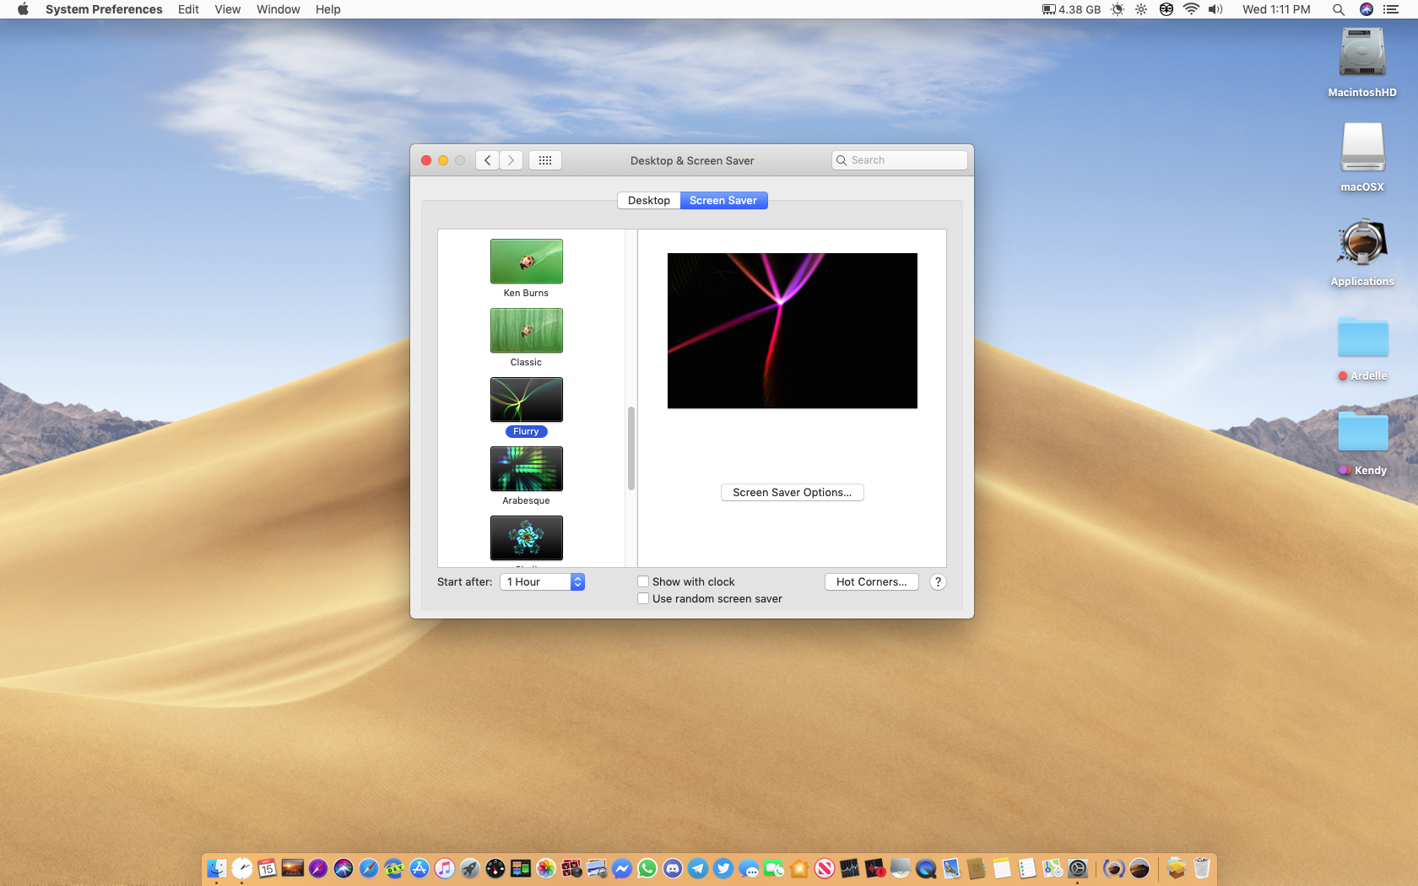The width and height of the screenshot is (1418, 886).
Task: Show all preferences grid icon
Action: 545,160
